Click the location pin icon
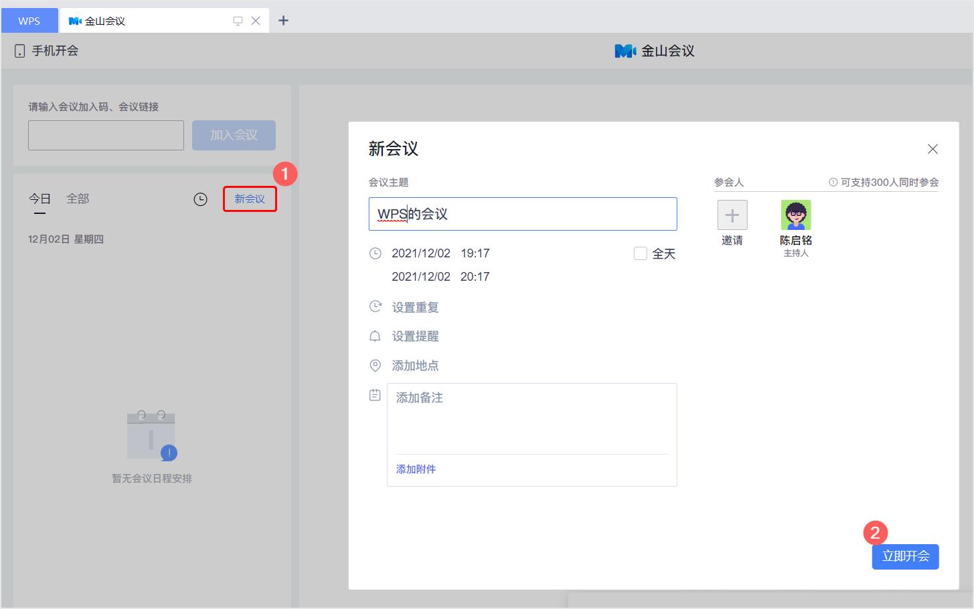The width and height of the screenshot is (974, 609). pos(376,366)
